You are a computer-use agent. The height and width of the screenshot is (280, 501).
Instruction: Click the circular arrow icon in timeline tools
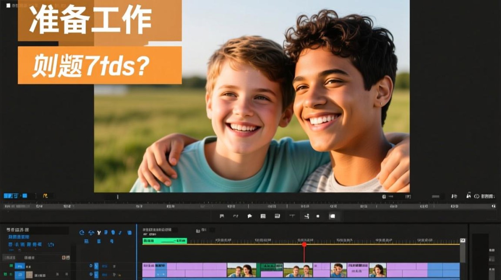point(82,233)
